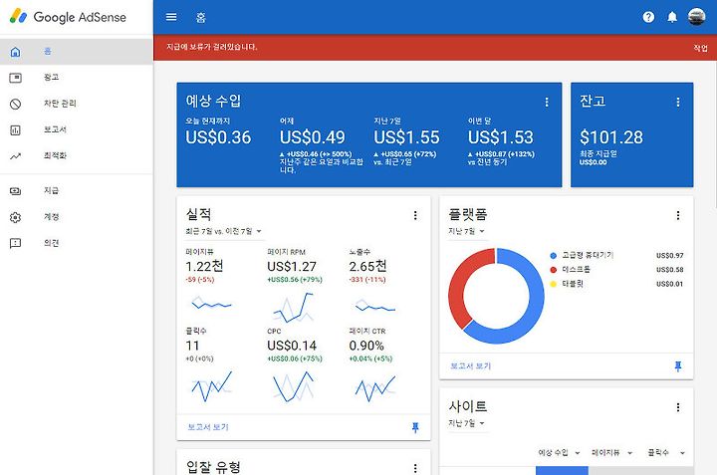The height and width of the screenshot is (475, 717).
Task: Open the 실적 card three-dot menu
Action: coord(415,215)
